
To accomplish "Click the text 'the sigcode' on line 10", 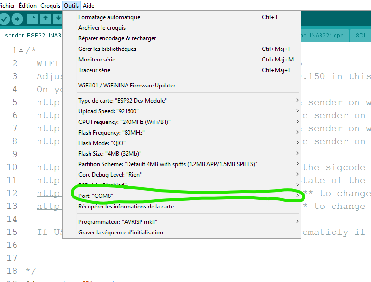I will (x=334, y=167).
